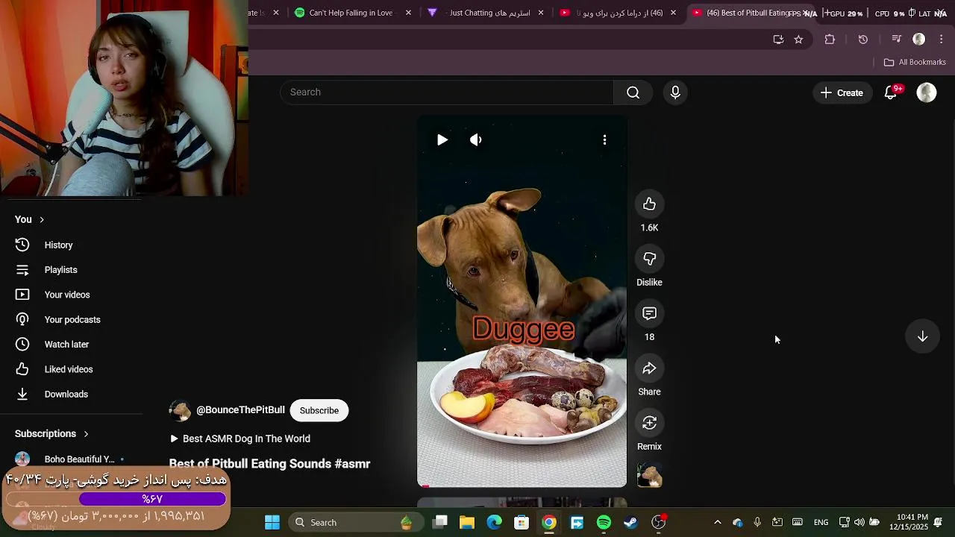Viewport: 955px width, 537px height.
Task: Open File Explorer from the taskbar
Action: [x=467, y=523]
